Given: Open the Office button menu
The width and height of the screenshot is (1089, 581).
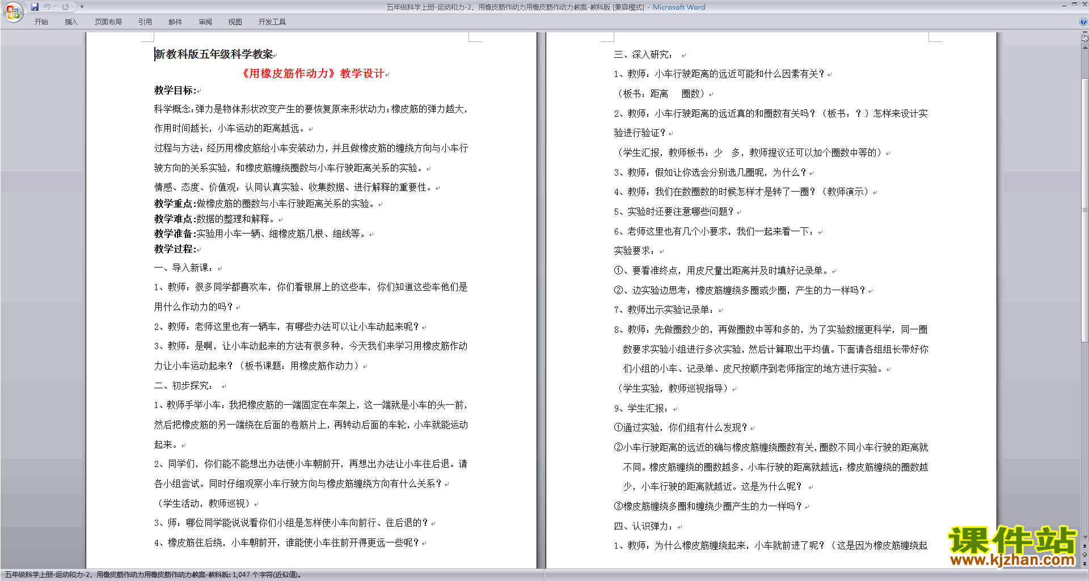Looking at the screenshot, I should click(12, 12).
